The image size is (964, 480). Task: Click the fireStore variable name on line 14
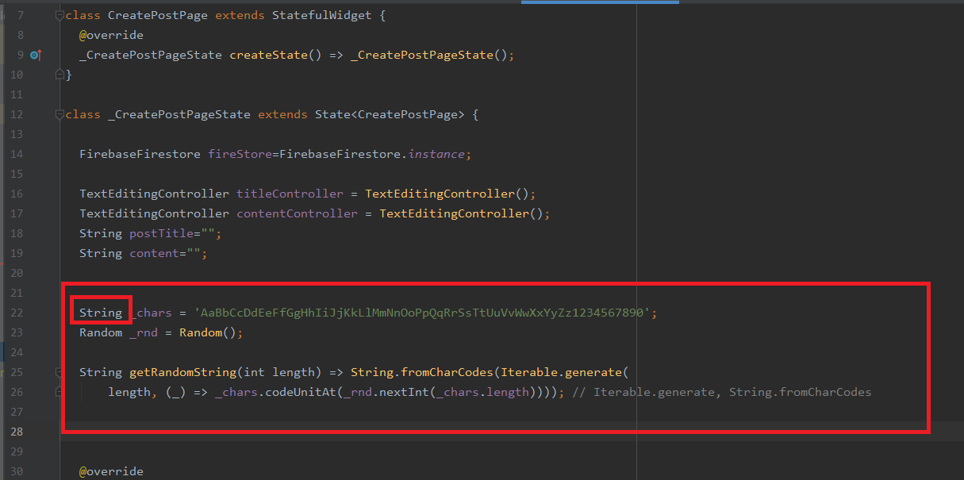(240, 154)
